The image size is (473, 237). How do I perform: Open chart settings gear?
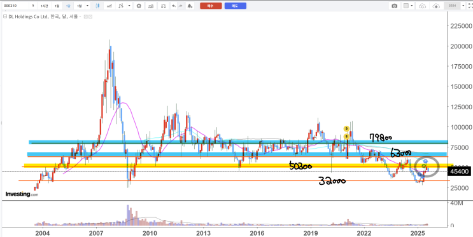tap(139, 6)
